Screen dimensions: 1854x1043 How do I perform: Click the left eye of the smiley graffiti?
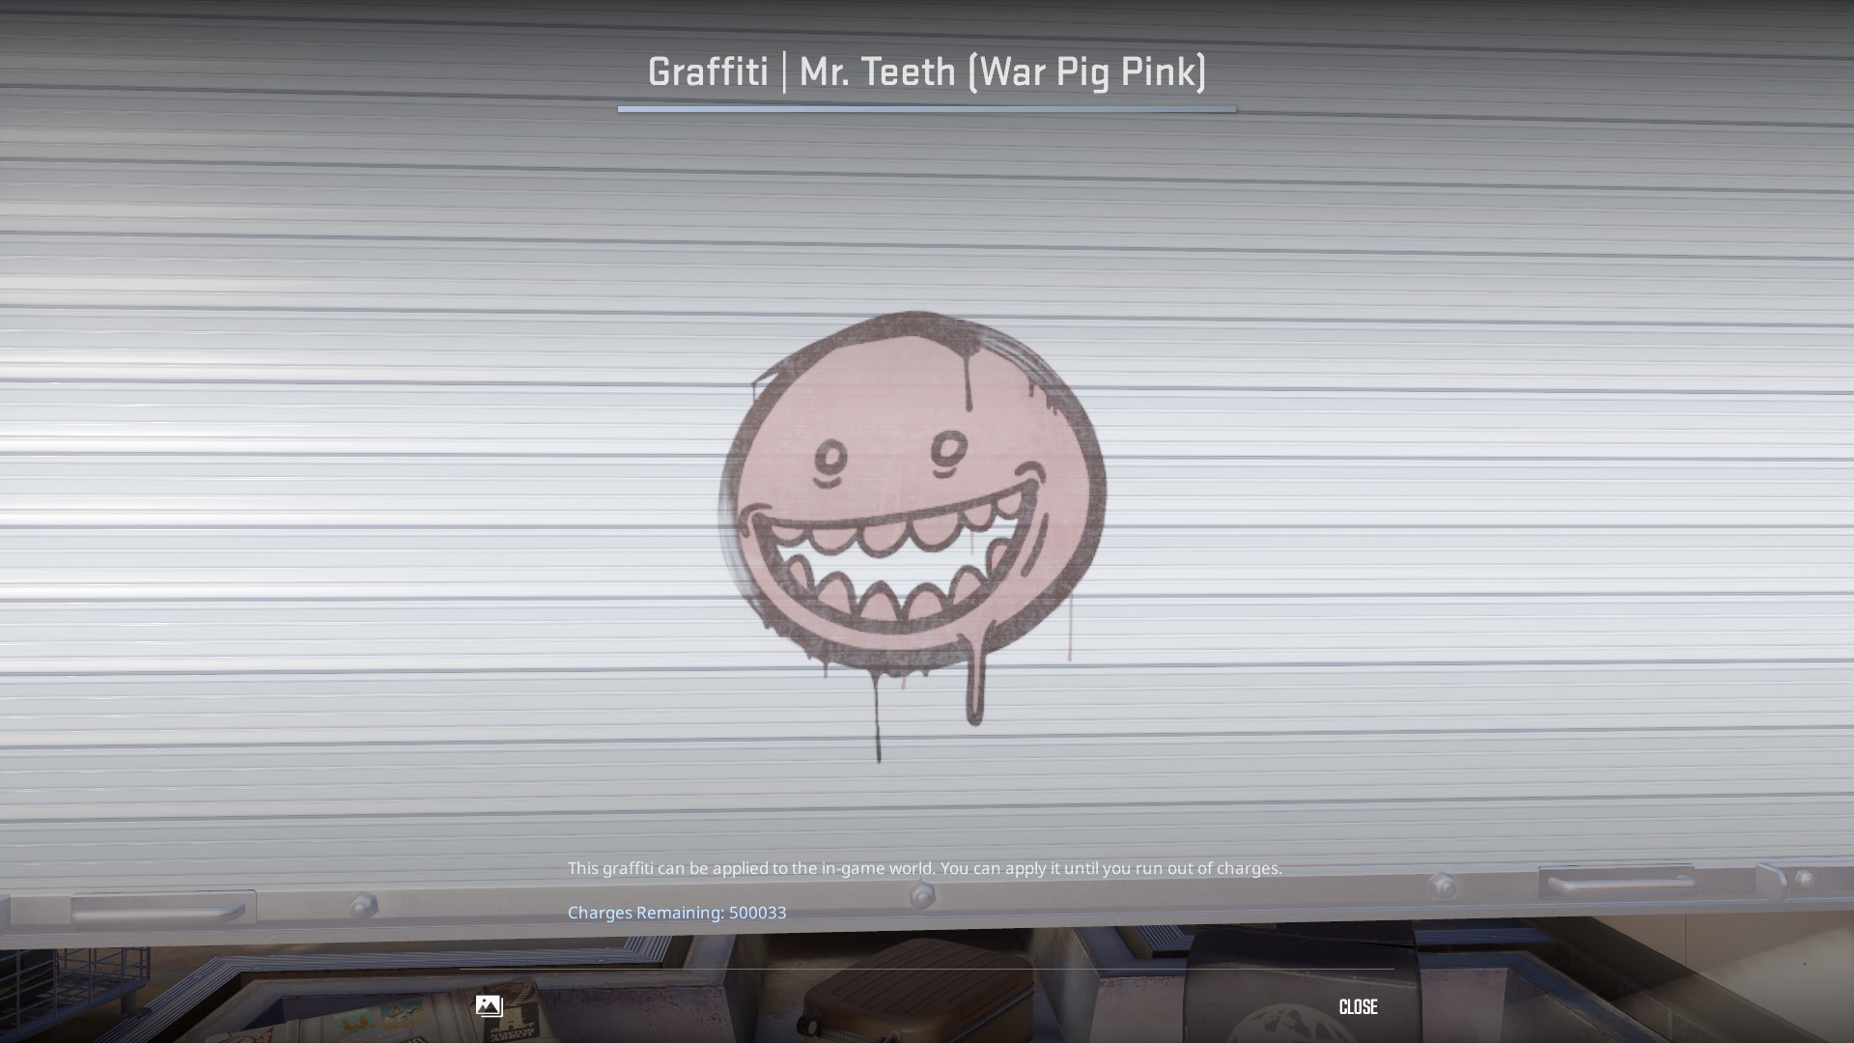point(830,459)
